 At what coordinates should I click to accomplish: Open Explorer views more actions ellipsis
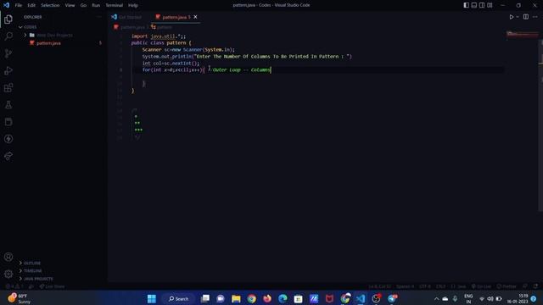pos(99,17)
